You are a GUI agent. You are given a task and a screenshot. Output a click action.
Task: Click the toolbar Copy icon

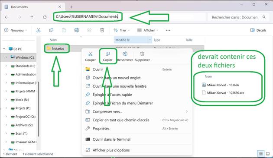click(x=51, y=30)
